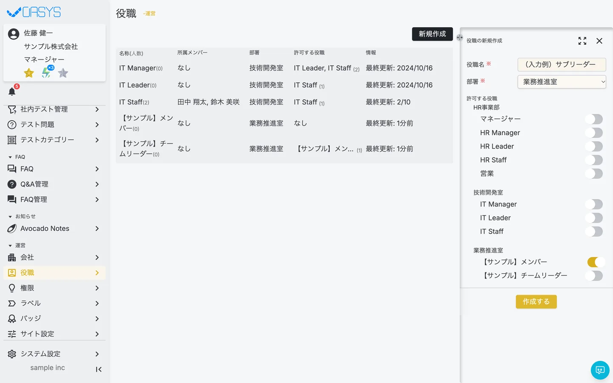This screenshot has width=613, height=383.
Task: Click the user avatar icon
Action: click(x=14, y=34)
